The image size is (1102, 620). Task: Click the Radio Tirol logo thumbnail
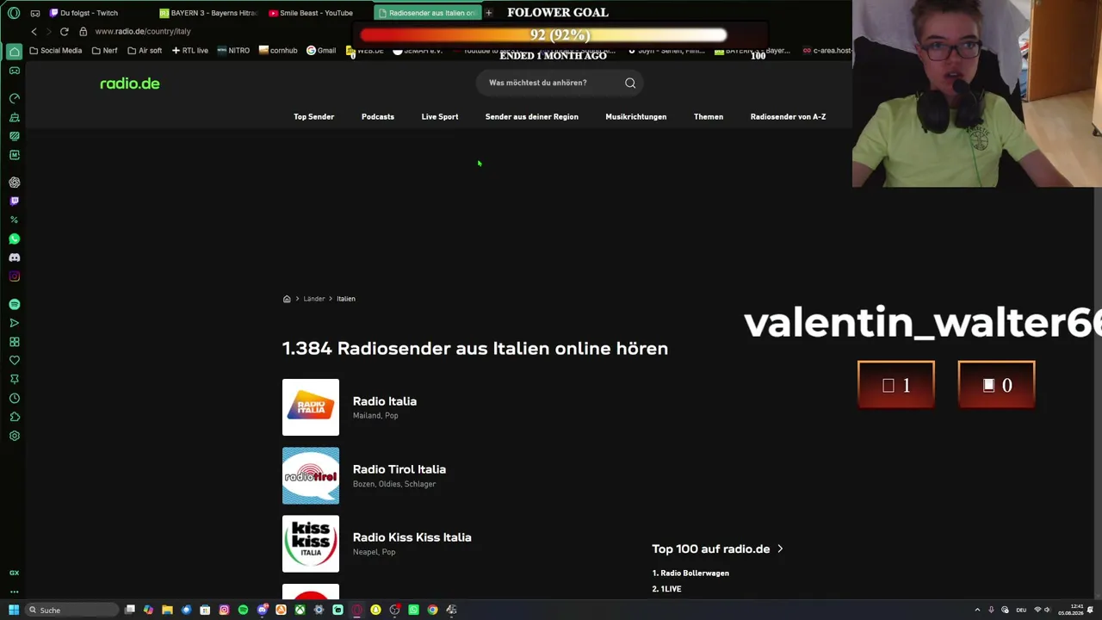[x=311, y=475]
